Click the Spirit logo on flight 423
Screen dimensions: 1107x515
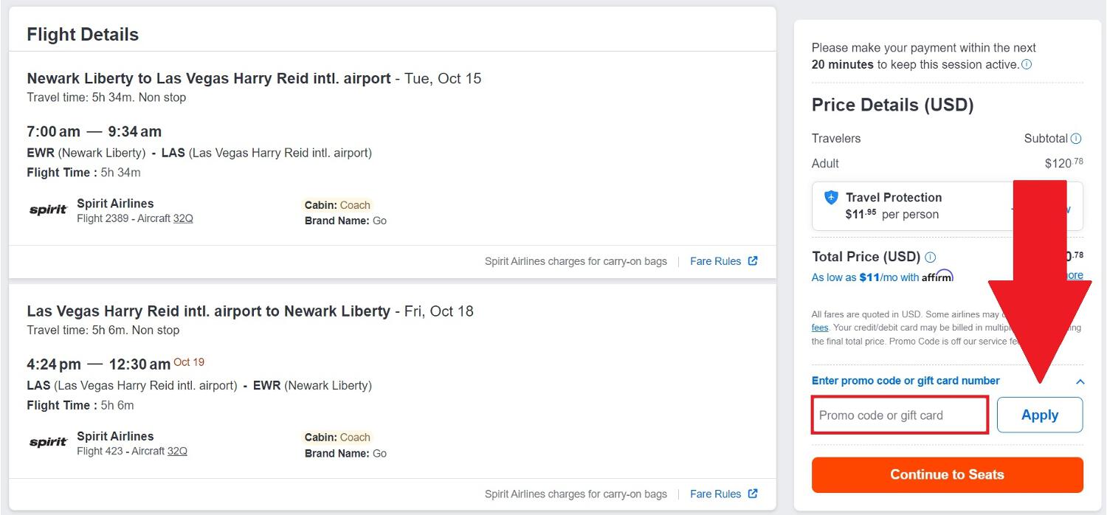(49, 443)
